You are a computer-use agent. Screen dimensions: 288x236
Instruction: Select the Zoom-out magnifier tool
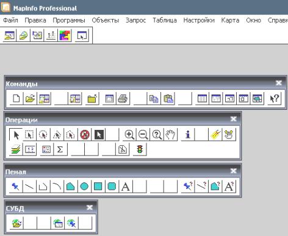click(143, 135)
